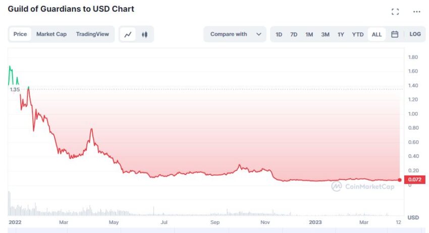Switch to candlestick chart icon
Image resolution: width=429 pixels, height=233 pixels.
pyautogui.click(x=145, y=34)
